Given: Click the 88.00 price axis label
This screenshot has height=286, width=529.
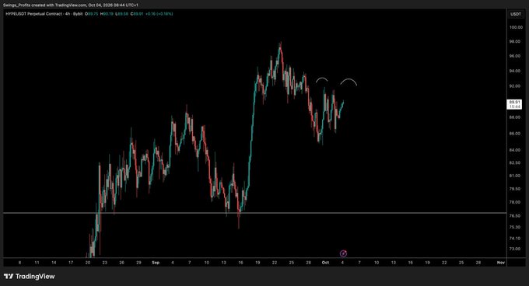Looking at the screenshot, I should (515, 117).
